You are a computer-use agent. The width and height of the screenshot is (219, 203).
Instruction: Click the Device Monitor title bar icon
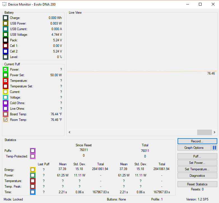(x=4, y=4)
